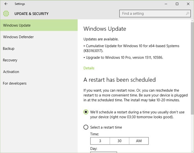This screenshot has height=153, width=194.
Task: Open the Windows Defender section
Action: coord(39,37)
